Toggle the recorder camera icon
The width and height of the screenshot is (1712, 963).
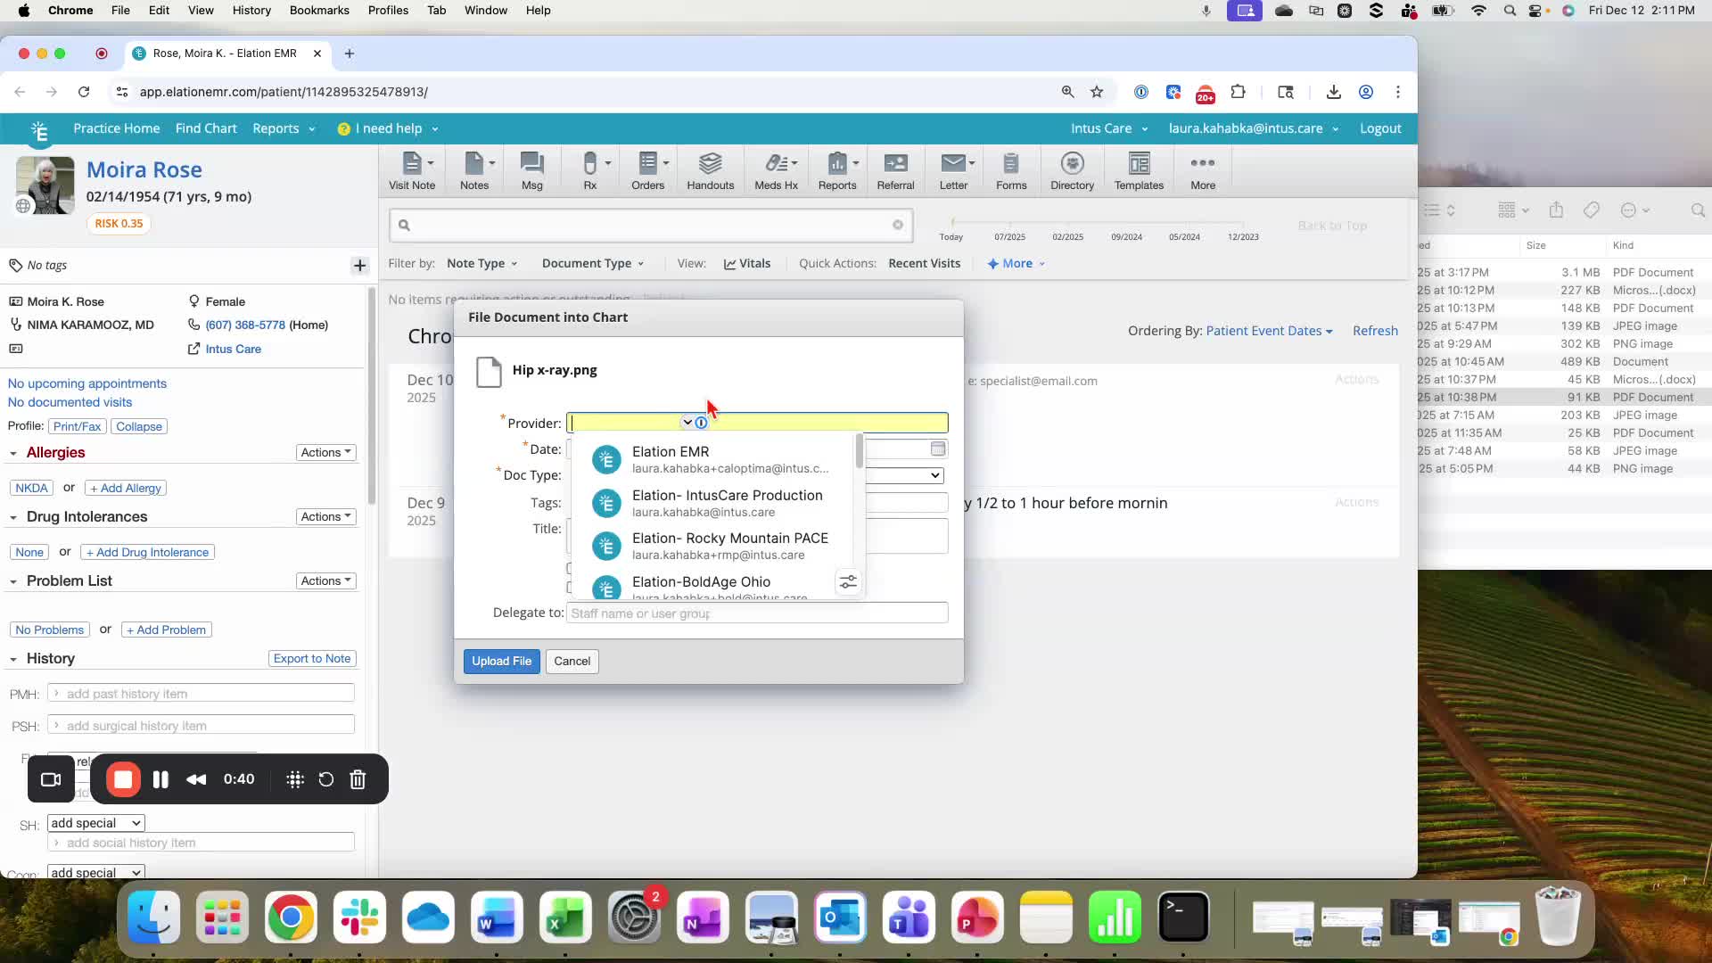click(x=51, y=779)
